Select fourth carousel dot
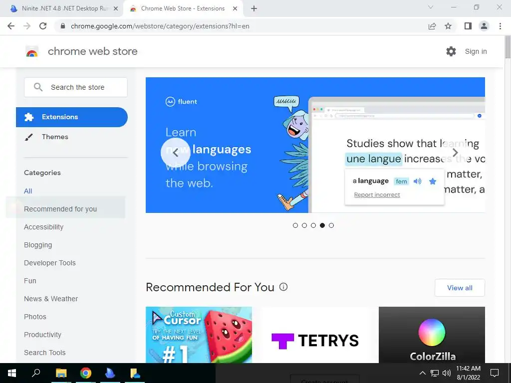 (322, 225)
